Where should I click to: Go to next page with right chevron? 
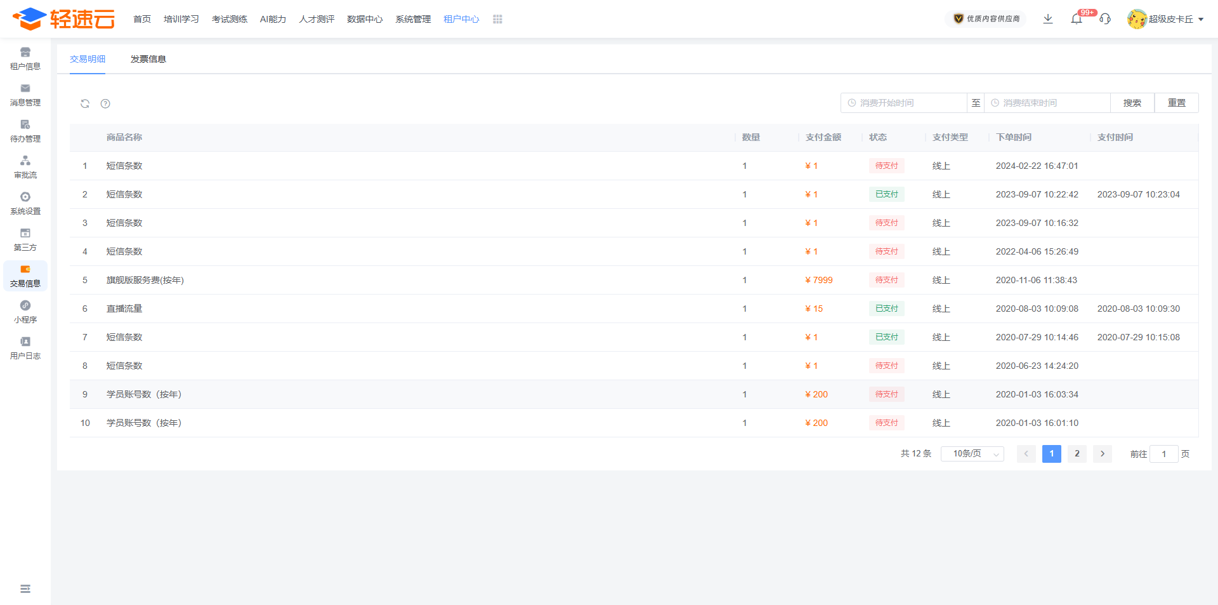[x=1103, y=454]
